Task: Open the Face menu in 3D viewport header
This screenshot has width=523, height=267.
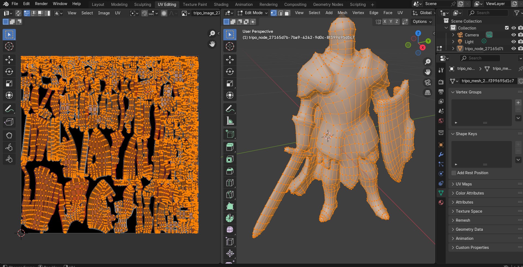Action: (388, 13)
